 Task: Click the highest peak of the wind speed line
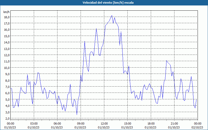pos(112,16)
